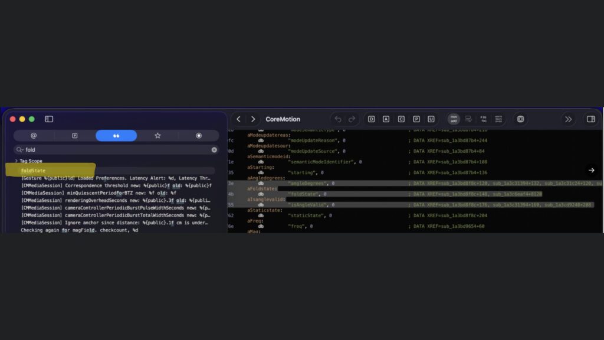Viewport: 604px width, 340px height.
Task: Clear the 'fold' search text
Action: click(214, 149)
